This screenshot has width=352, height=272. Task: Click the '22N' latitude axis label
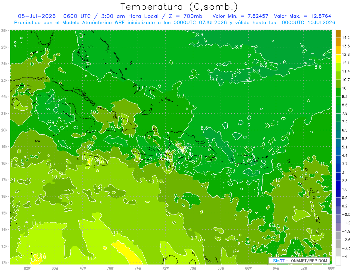[x=4, y=97]
